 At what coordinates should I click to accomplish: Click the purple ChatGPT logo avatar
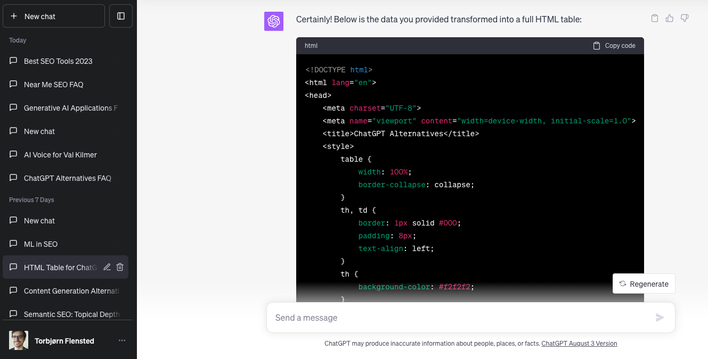[274, 21]
